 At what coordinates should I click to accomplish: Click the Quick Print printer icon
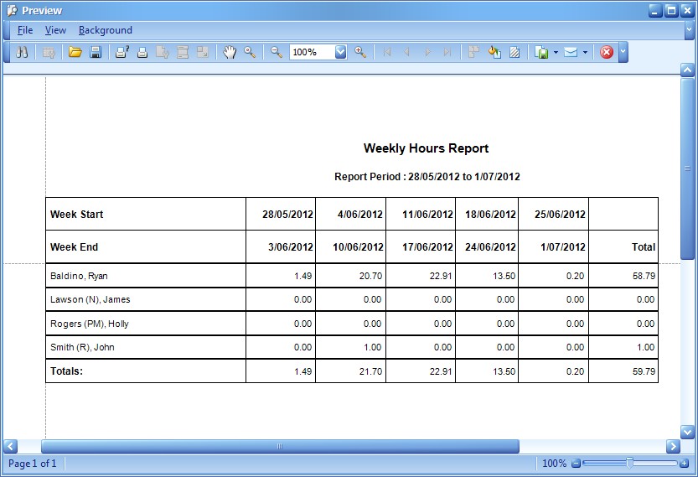(x=142, y=52)
